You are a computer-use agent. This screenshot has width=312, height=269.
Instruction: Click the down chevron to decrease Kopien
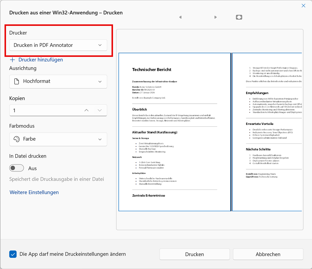[x=100, y=110]
